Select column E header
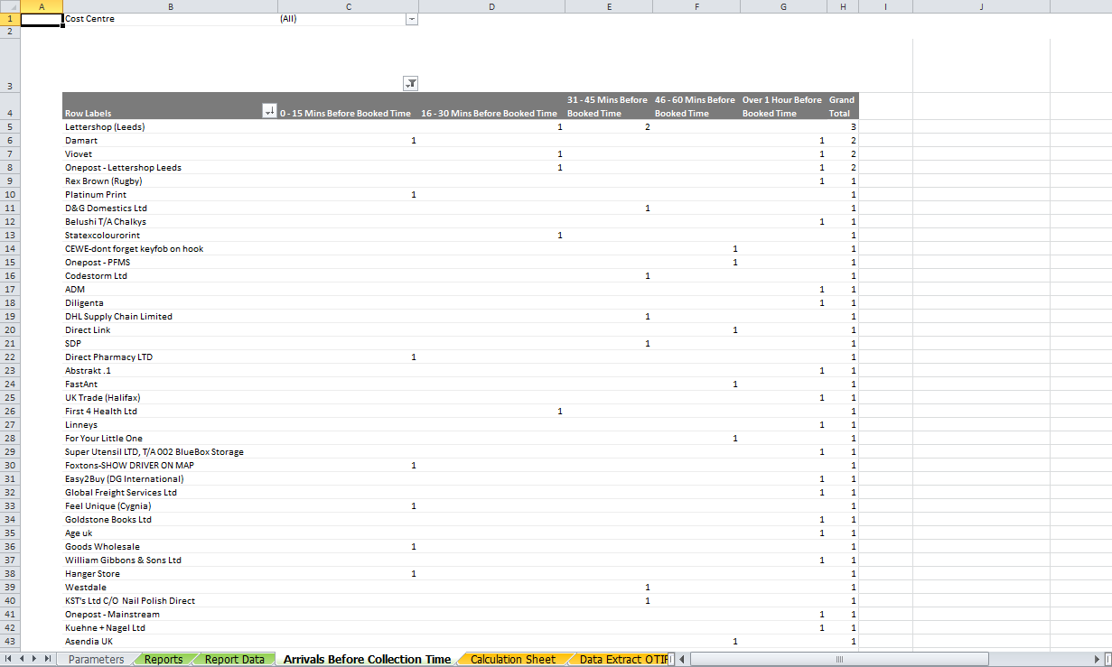1112x667 pixels. [x=609, y=6]
